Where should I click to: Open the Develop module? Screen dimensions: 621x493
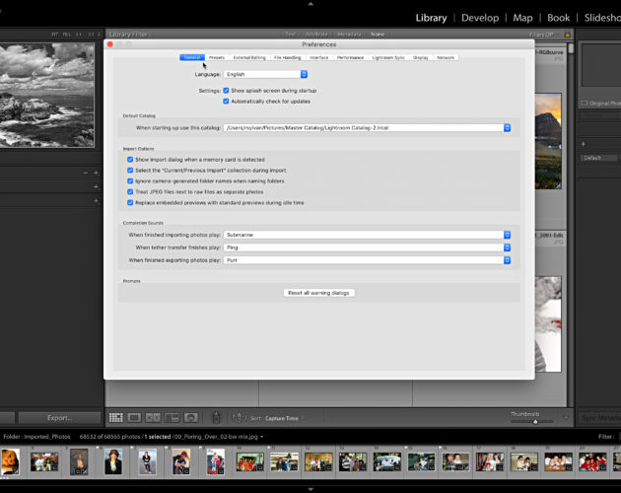480,18
